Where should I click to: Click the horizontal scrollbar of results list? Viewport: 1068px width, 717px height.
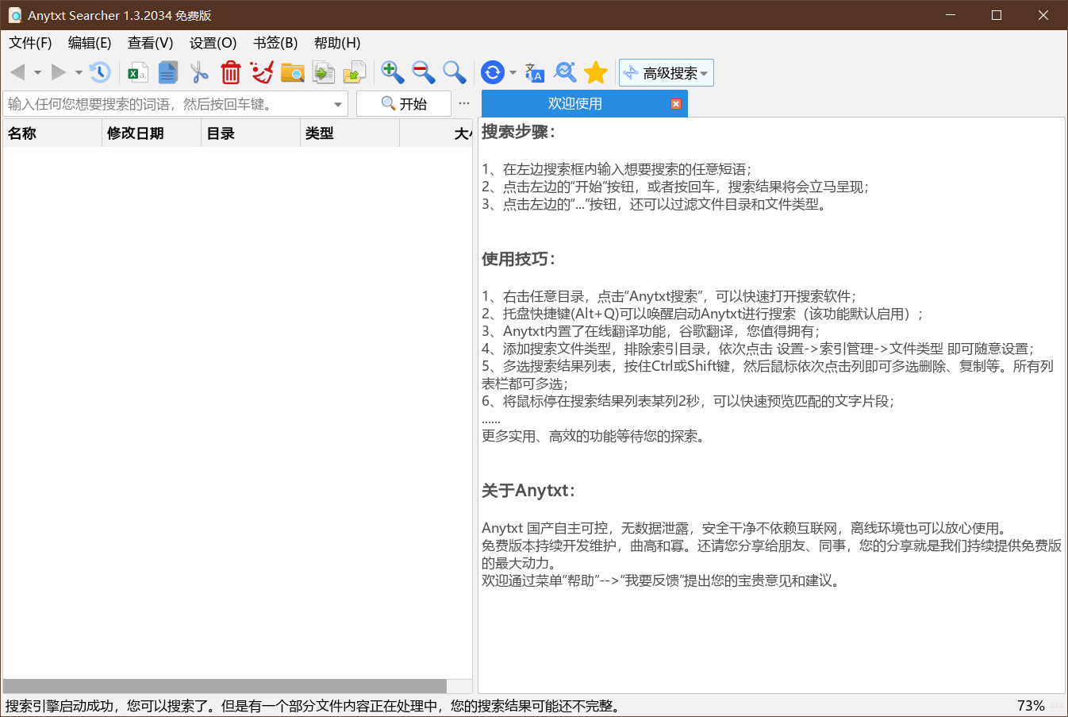[225, 686]
